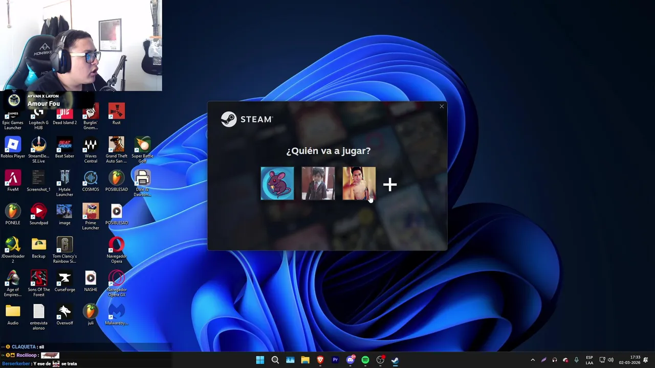The height and width of the screenshot is (368, 655).
Task: Select the Hytale Launcher shortcut
Action: coord(64,183)
